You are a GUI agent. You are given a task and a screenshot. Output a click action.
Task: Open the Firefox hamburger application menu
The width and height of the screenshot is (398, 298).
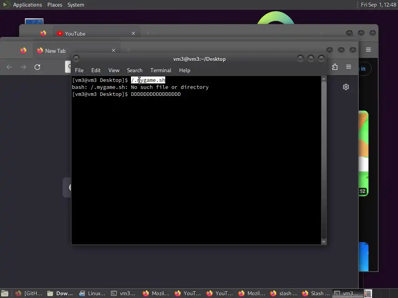pyautogui.click(x=349, y=67)
